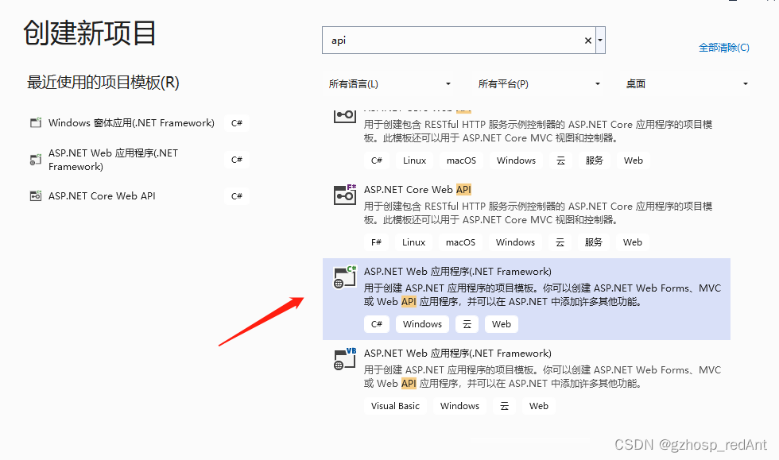Screen dimensions: 779x460
Task: Open the 所有语言(L) dropdown
Action: click(391, 83)
